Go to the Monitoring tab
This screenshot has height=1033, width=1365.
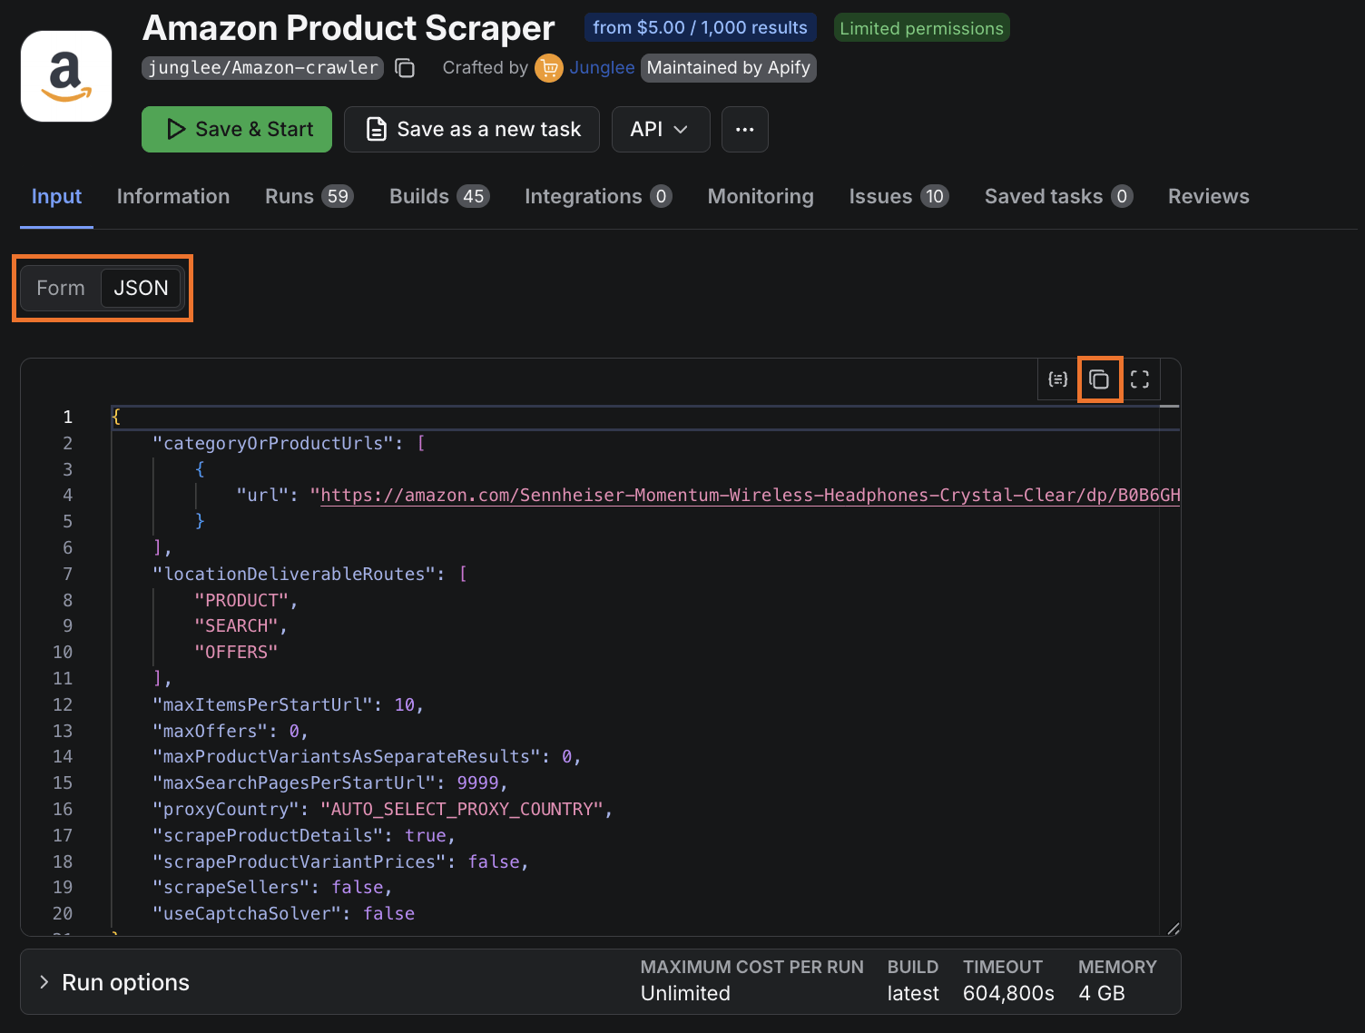click(x=761, y=197)
